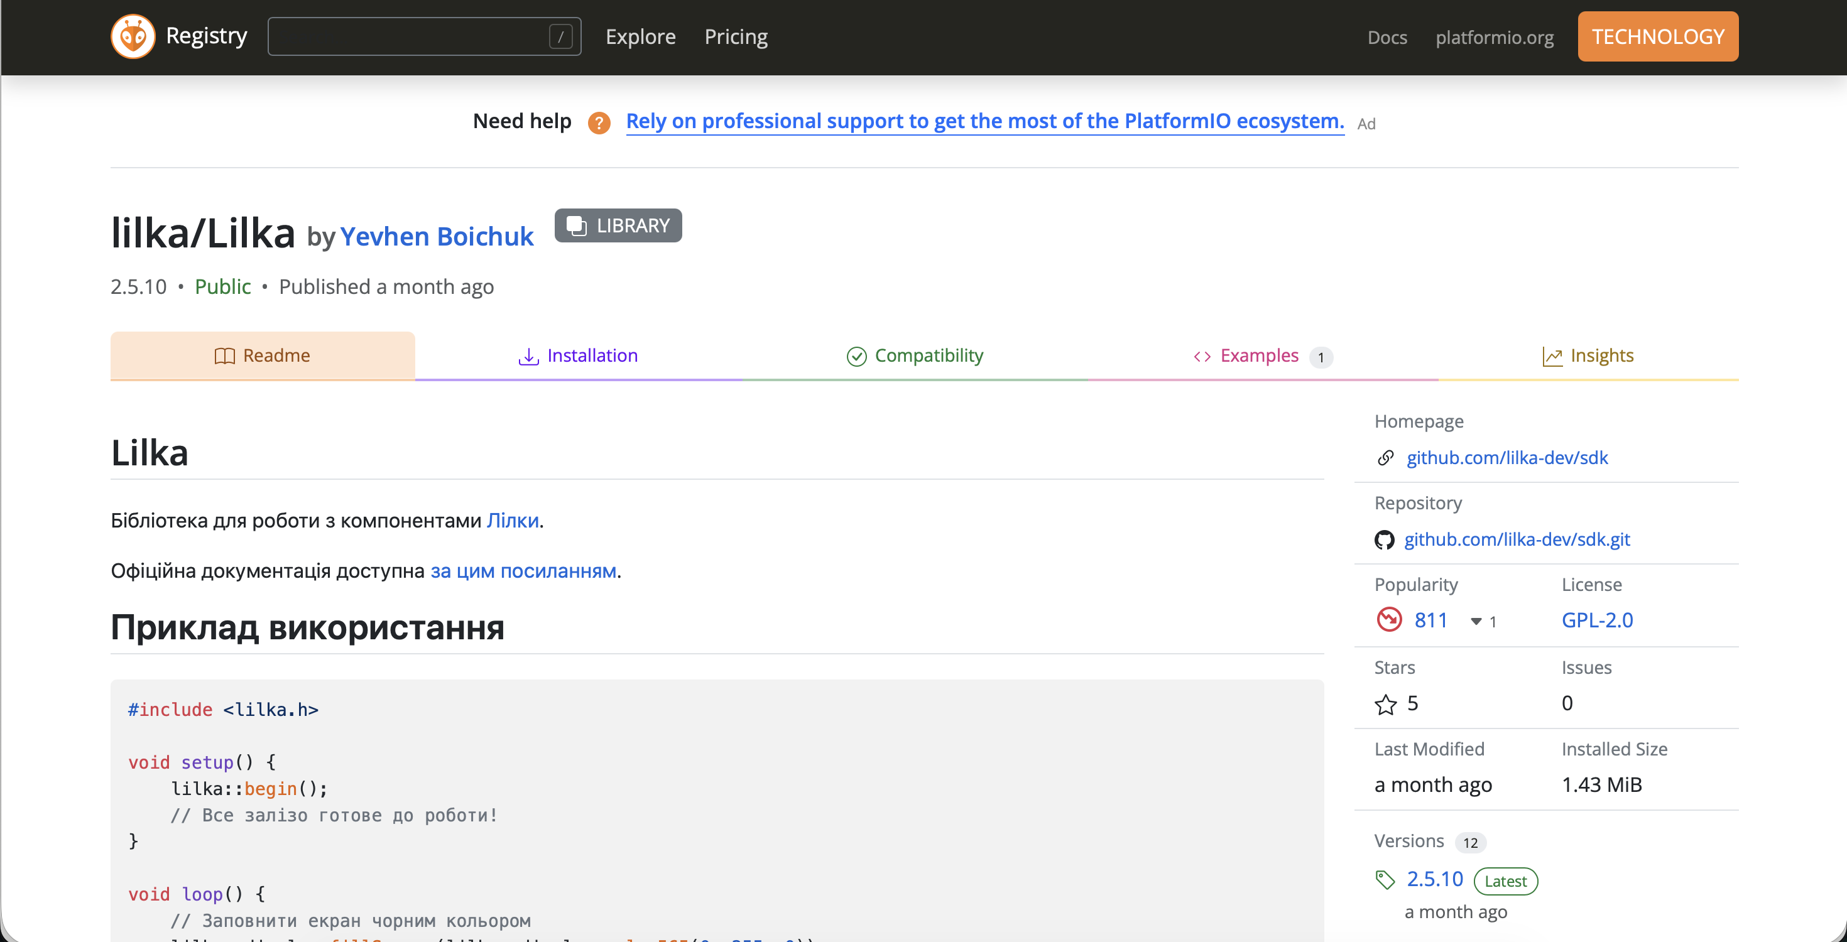Follow the 'за цим посиланням' documentation link
Viewport: 1847px width, 942px height.
(523, 571)
